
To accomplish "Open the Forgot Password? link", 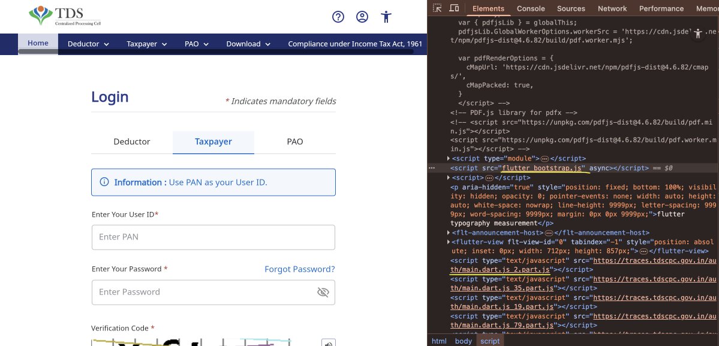I will tap(300, 269).
